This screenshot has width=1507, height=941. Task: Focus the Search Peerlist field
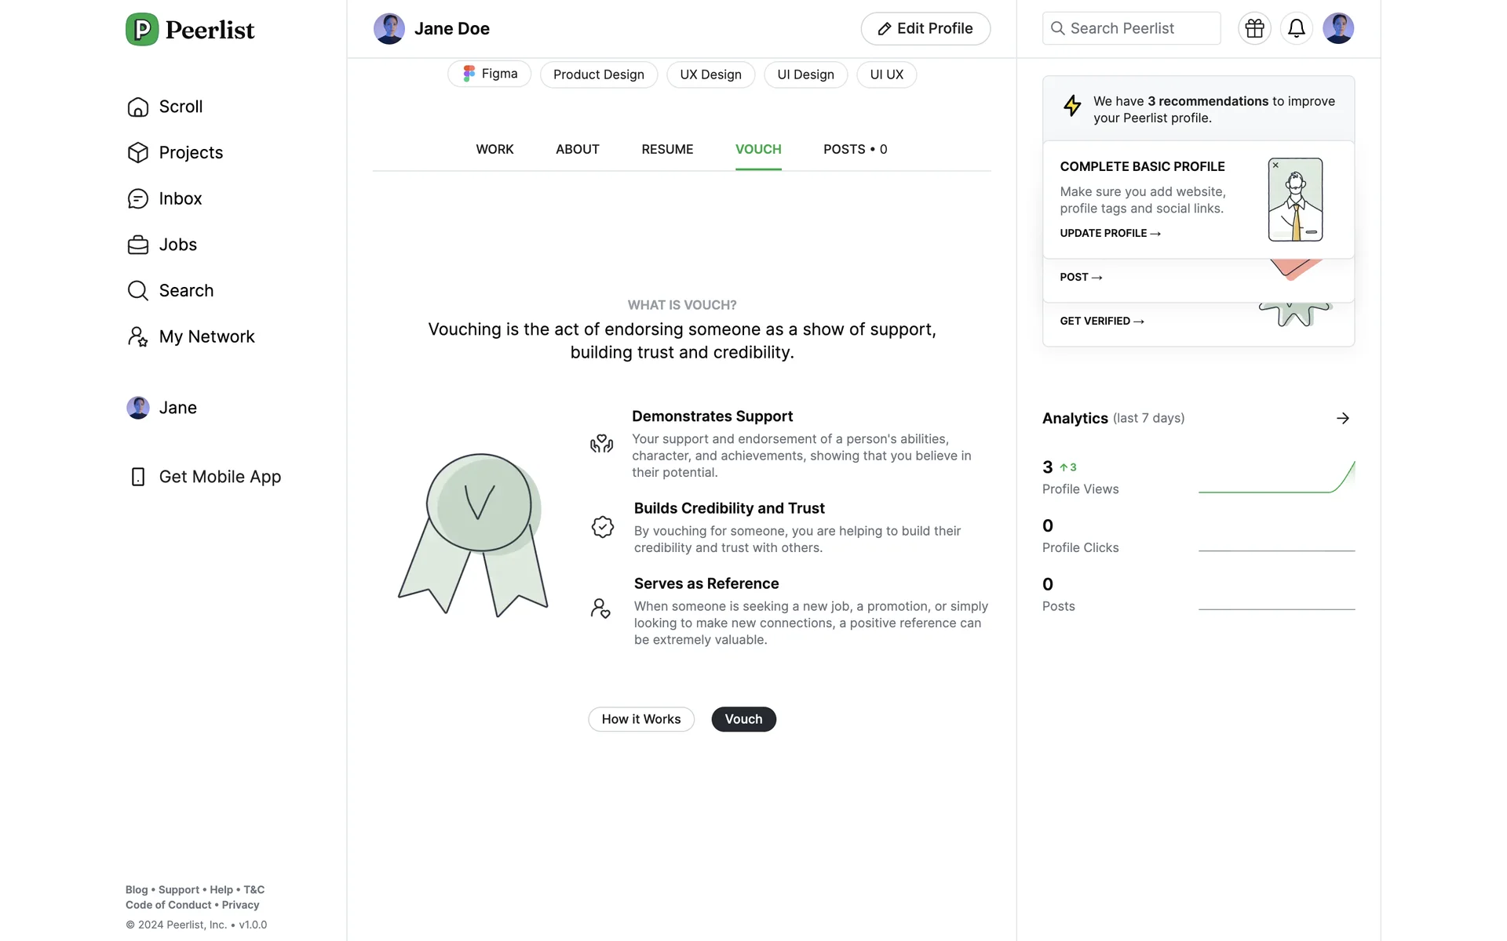click(x=1131, y=29)
